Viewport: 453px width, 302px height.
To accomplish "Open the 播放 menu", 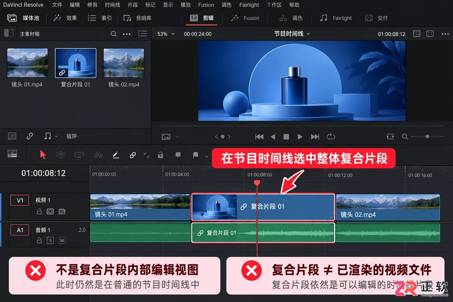I will (x=186, y=5).
